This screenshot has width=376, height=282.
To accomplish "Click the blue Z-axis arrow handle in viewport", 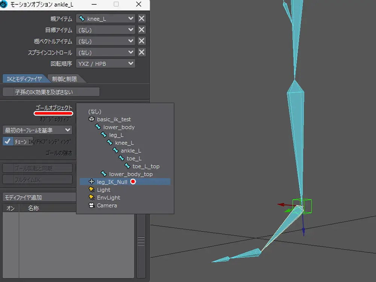I will [304, 231].
